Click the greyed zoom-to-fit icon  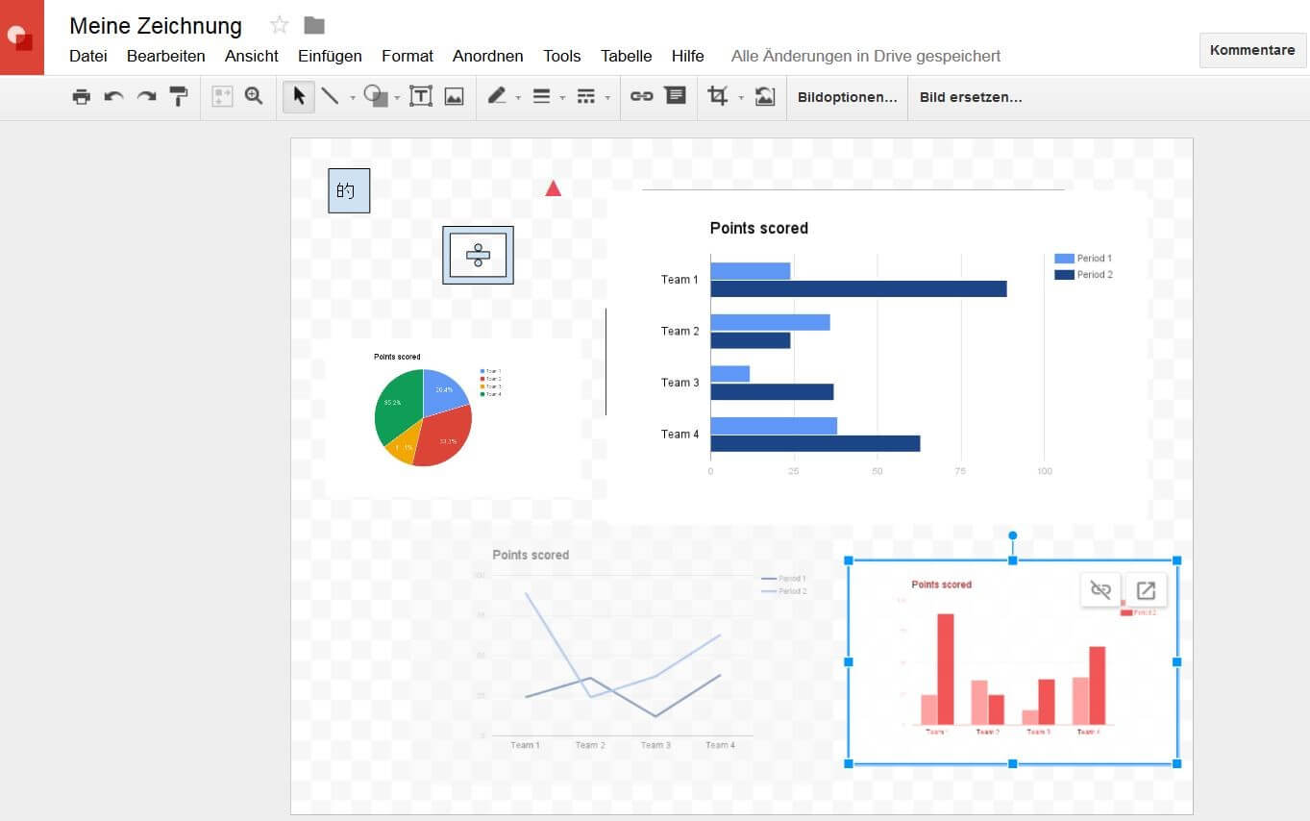(x=222, y=96)
